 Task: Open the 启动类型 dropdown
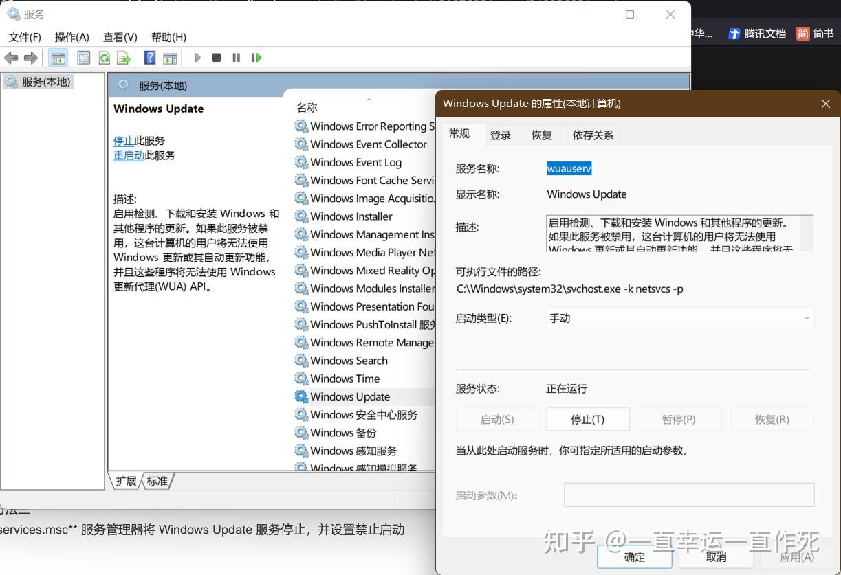(x=680, y=318)
